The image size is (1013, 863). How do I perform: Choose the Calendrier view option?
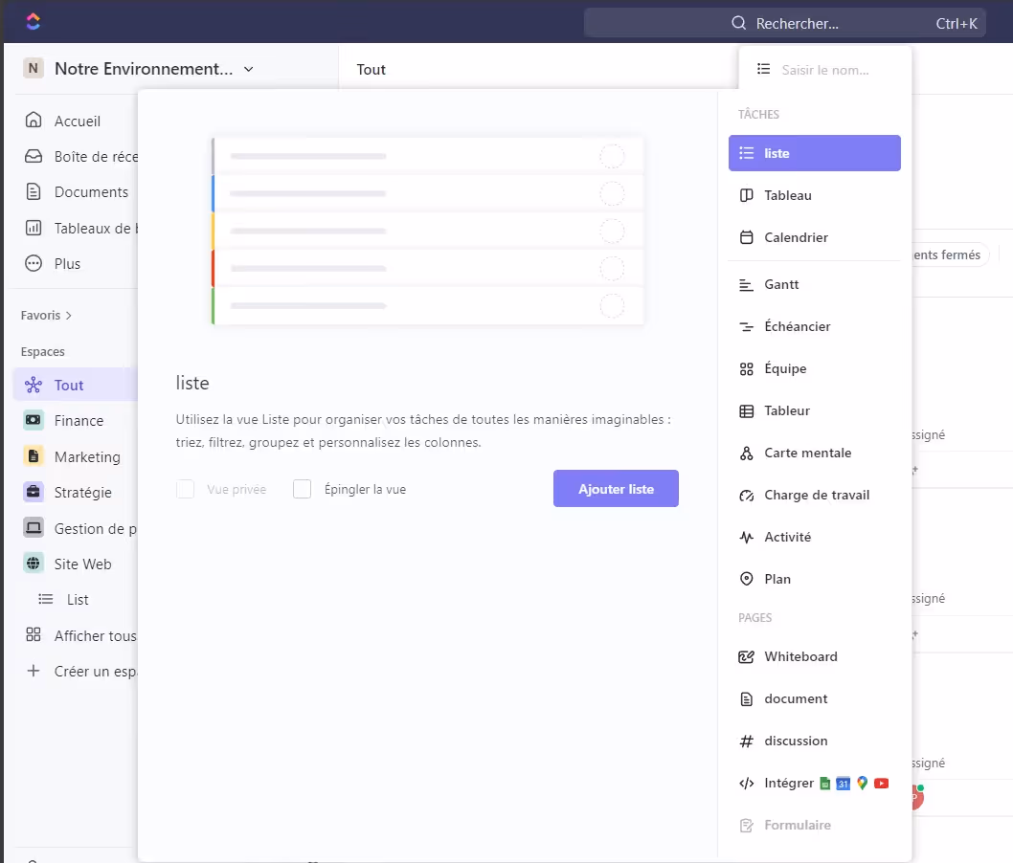[x=795, y=237]
